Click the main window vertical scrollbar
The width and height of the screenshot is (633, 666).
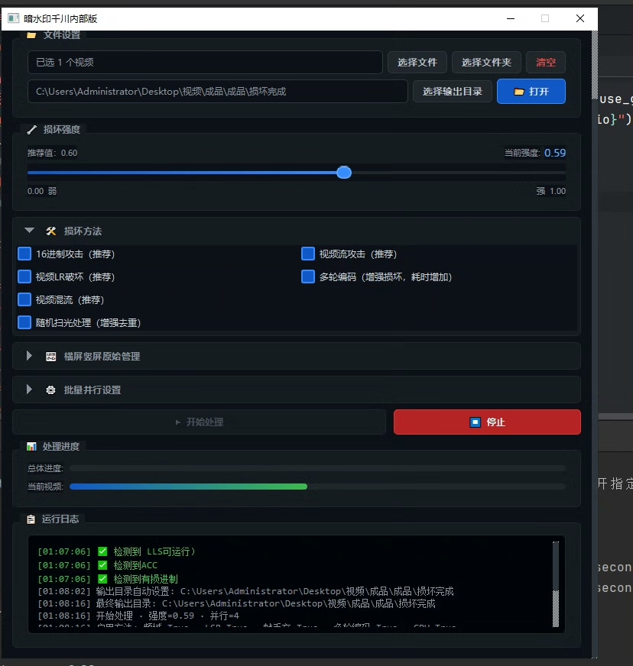point(594,344)
